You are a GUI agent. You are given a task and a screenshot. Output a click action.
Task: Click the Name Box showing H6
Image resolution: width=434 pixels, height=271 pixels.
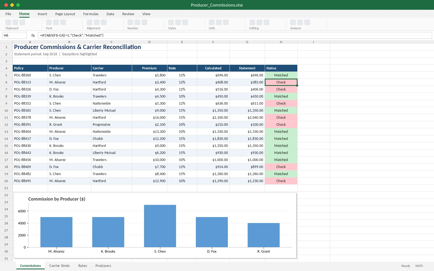coord(15,35)
